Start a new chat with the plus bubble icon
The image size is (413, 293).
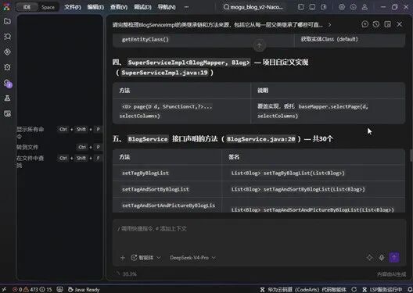click(365, 24)
